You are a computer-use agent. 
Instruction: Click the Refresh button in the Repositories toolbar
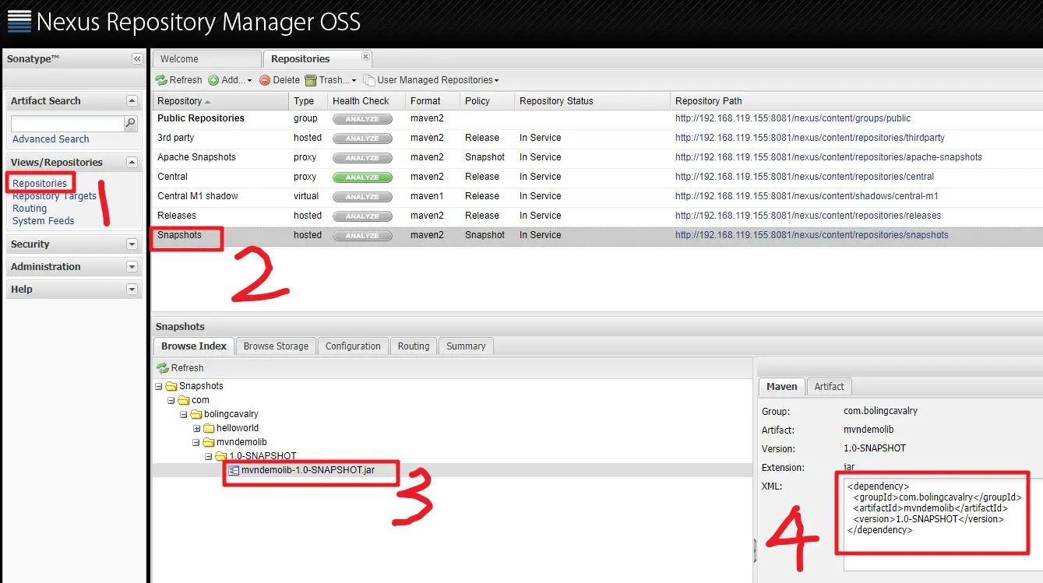(178, 80)
